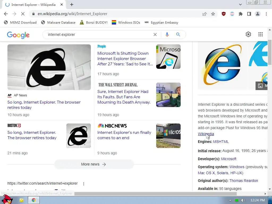
Task: Close the Internet Explorer - Wikipedia tab
Action: tap(62, 5)
